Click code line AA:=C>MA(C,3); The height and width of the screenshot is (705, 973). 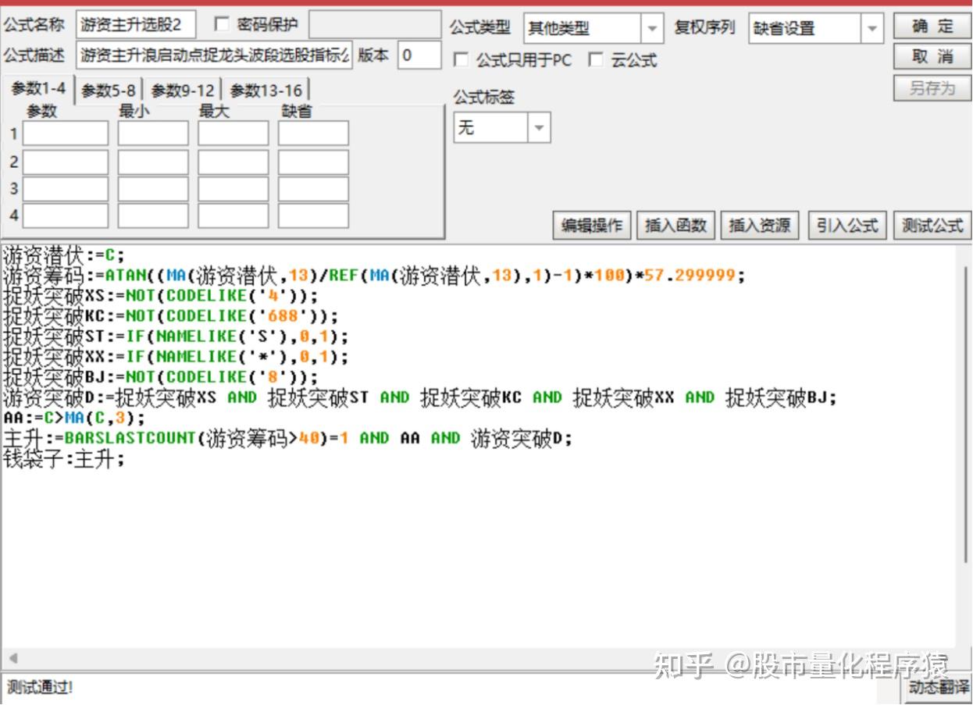(74, 418)
